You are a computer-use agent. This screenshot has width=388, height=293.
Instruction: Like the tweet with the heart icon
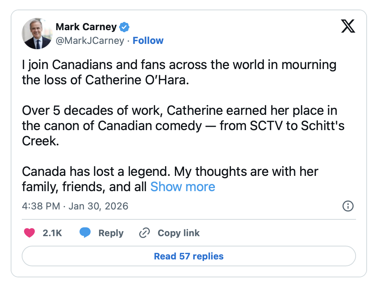point(29,233)
